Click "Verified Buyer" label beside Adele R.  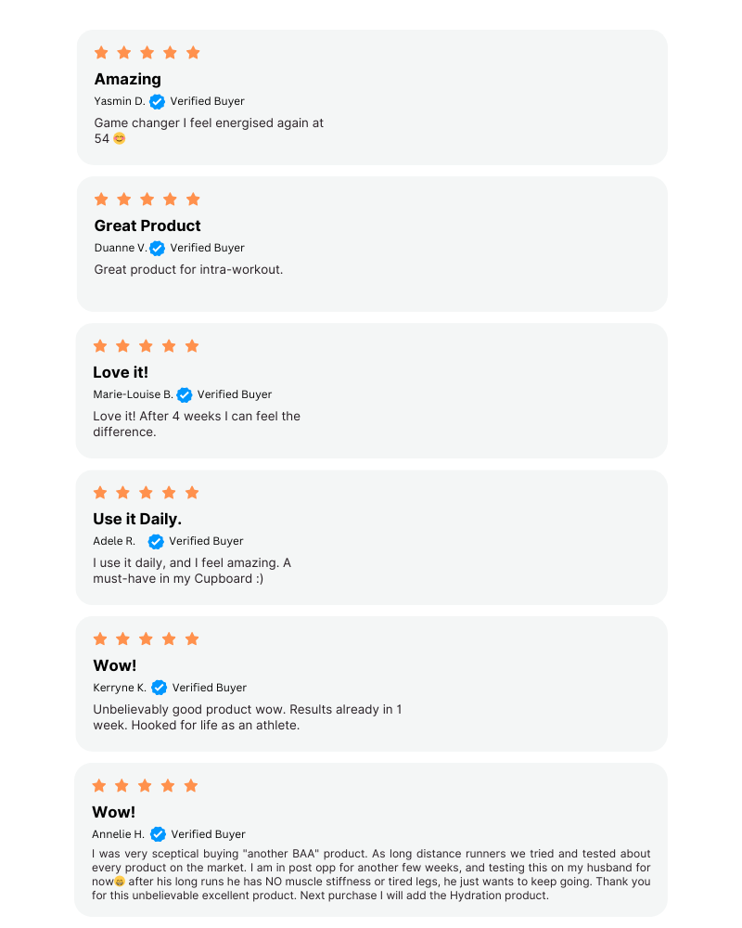[x=206, y=541]
